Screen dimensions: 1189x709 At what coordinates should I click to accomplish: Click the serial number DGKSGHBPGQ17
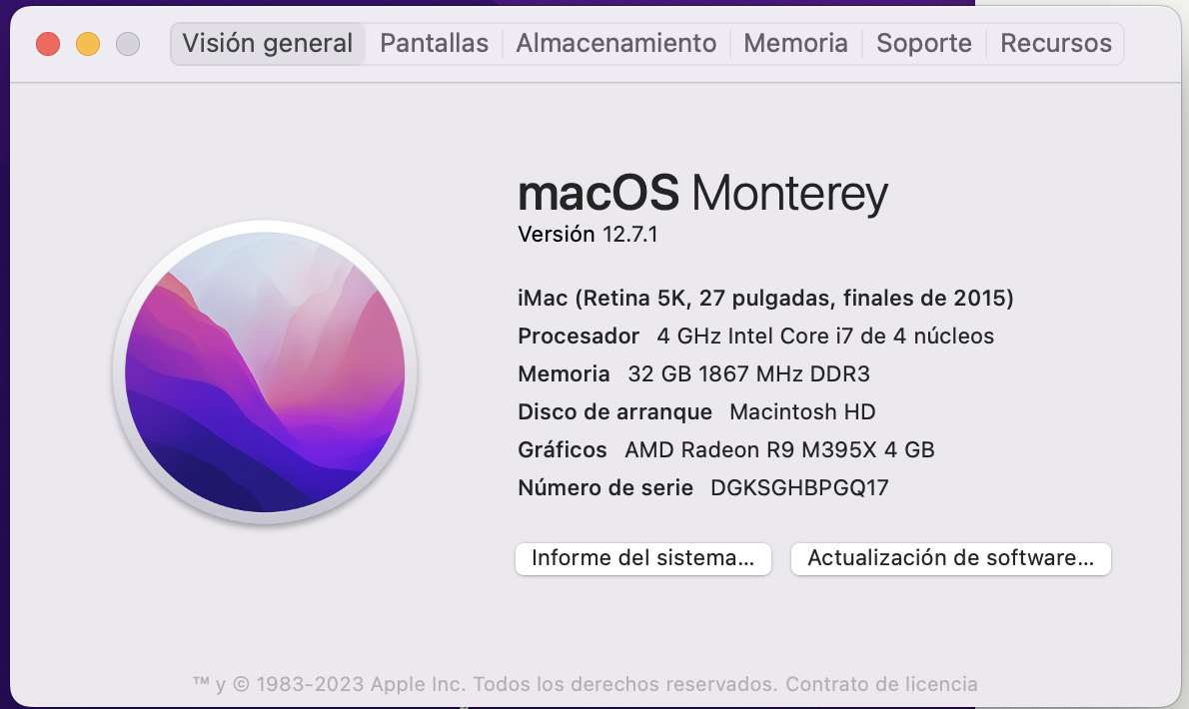click(x=799, y=488)
